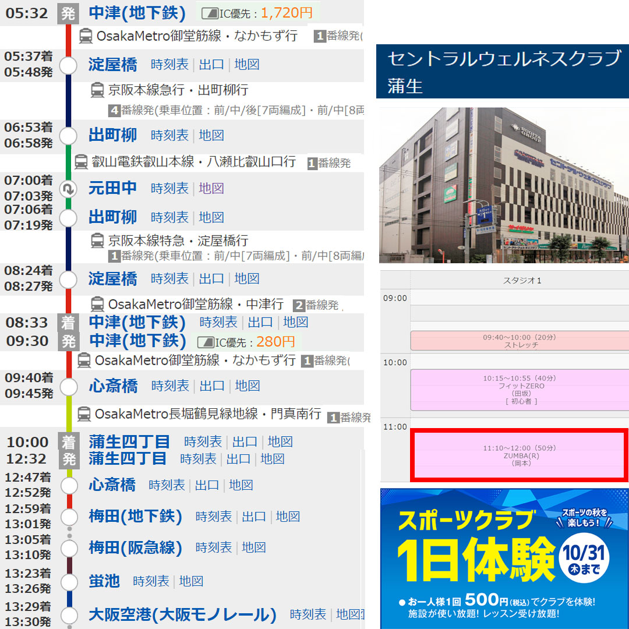Open 地図 for 梅田(地下鉄)
This screenshot has height=629, width=629.
(x=288, y=517)
